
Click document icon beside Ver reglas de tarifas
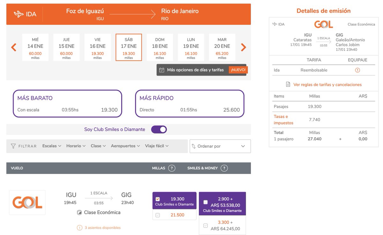coord(288,85)
